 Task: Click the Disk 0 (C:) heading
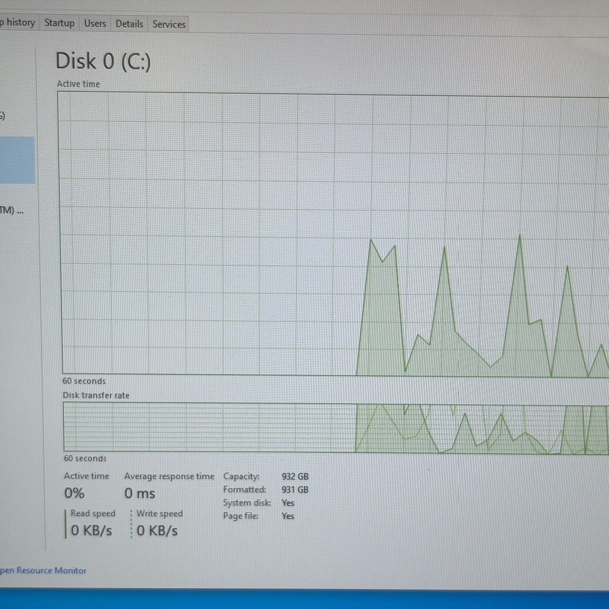103,61
